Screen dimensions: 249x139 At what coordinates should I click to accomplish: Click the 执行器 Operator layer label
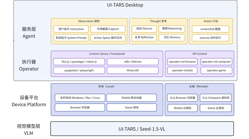tap(29, 65)
